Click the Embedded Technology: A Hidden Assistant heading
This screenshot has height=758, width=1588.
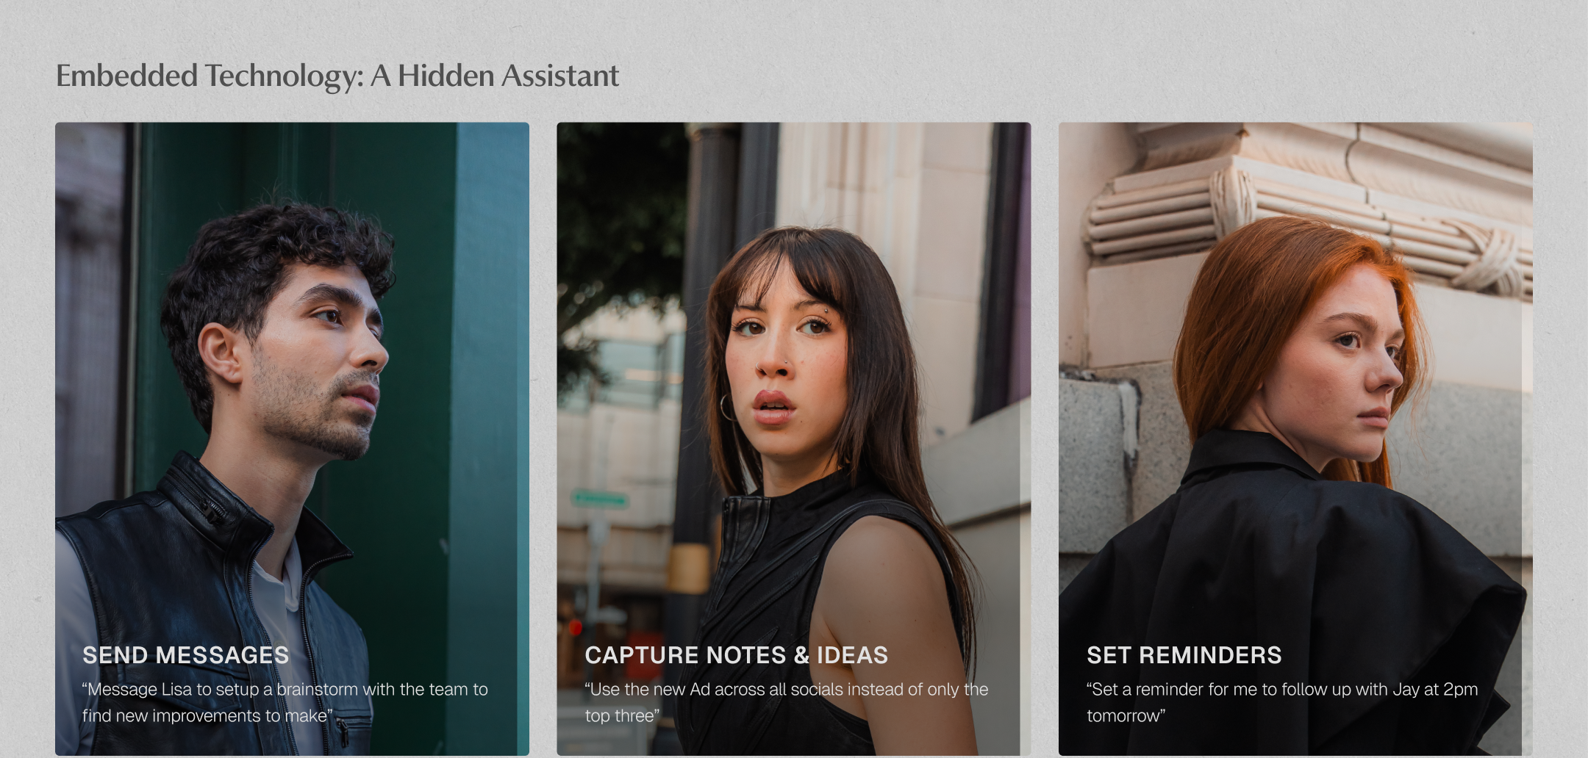point(337,76)
